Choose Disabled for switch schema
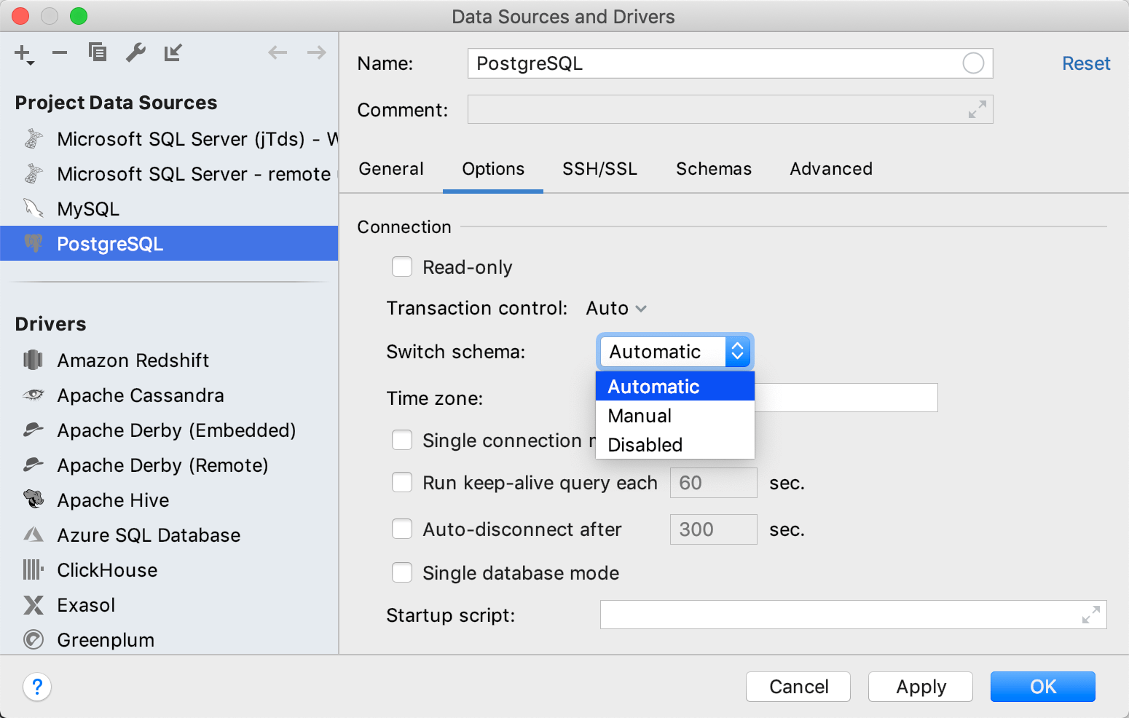Screen dimensions: 1129x718 coord(644,444)
